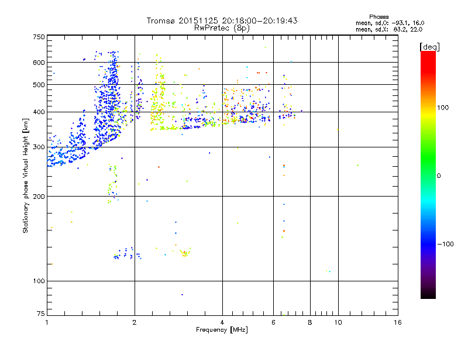The image size is (468, 351).
Task: Click the x-axis tick label '6'
Action: point(273,322)
